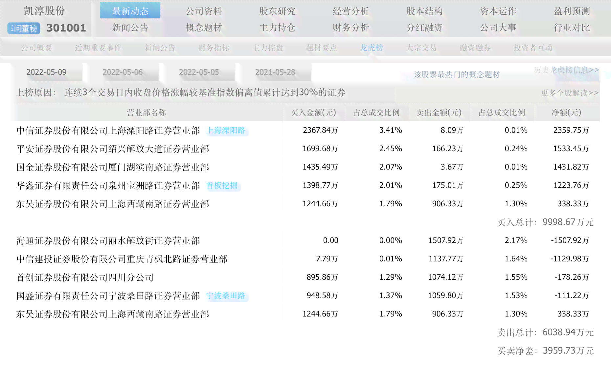
Task: Open 历史龙虎榜信息 link
Action: coord(566,70)
